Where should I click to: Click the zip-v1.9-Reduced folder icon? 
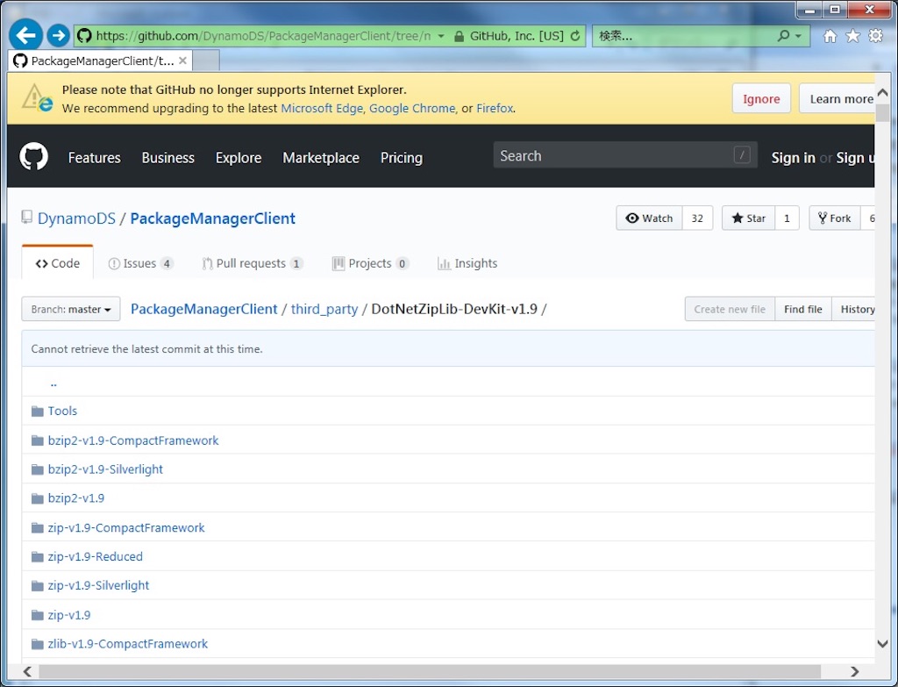coord(38,557)
